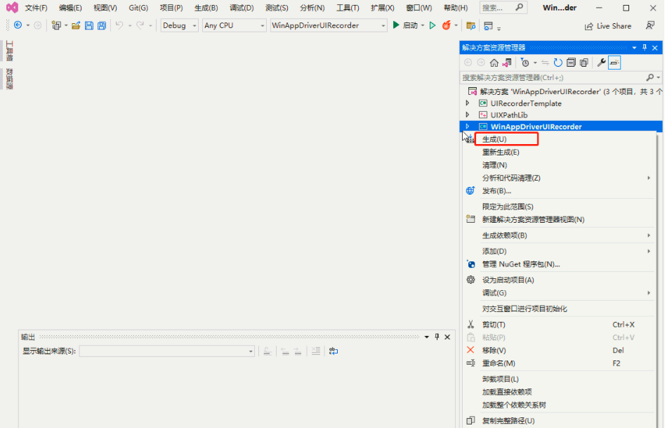Open the Any CPU platform dropdown
Viewport: 665px width, 428px height.
234,25
